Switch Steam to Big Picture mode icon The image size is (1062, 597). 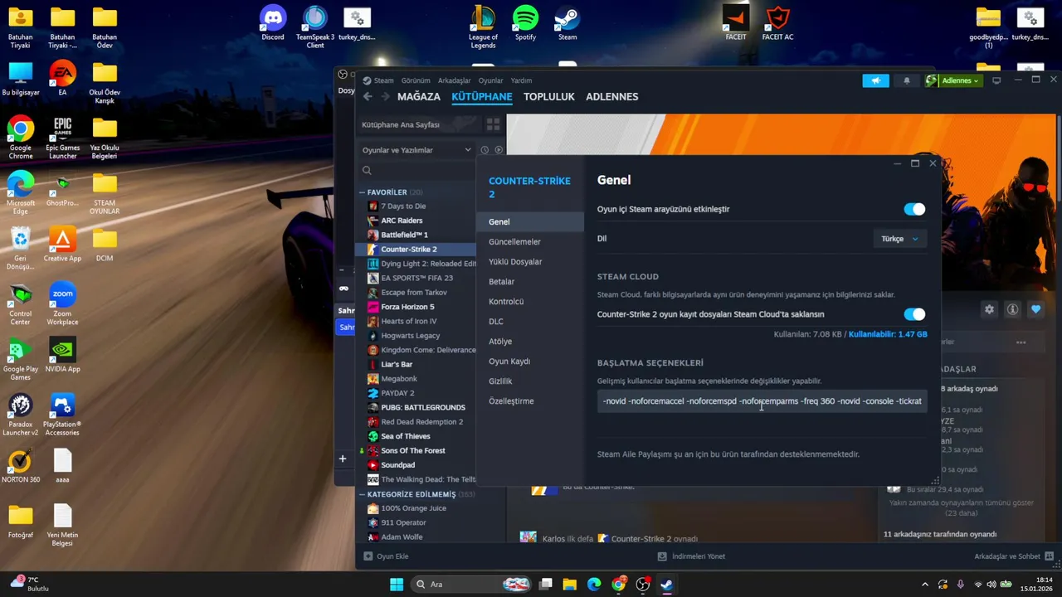pyautogui.click(x=996, y=80)
